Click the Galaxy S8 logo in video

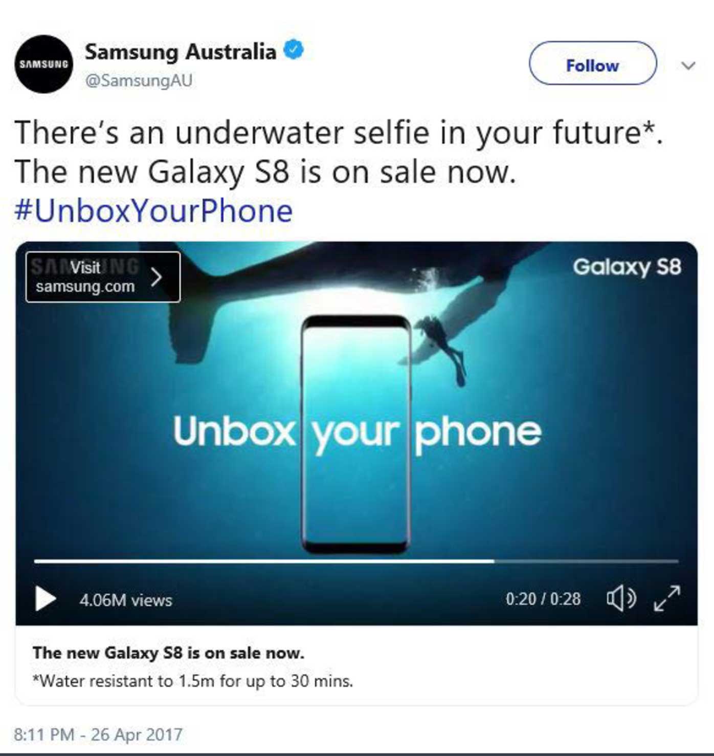point(627,267)
